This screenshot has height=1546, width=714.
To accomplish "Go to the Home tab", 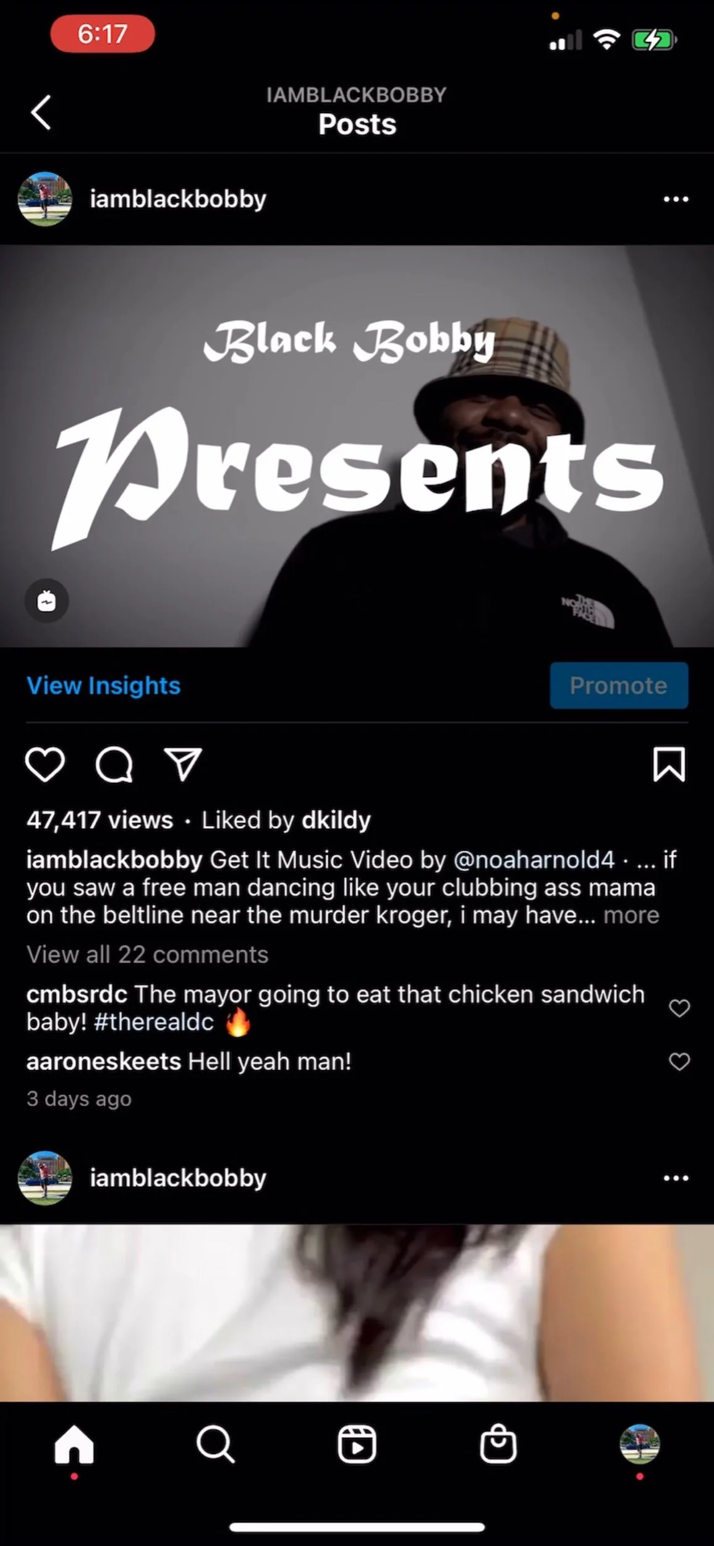I will 74,1445.
